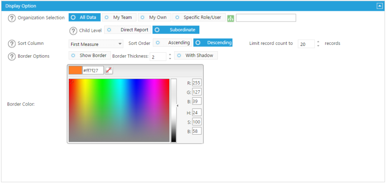387x184 pixels.
Task: Click the R value field showing 255
Action: coord(197,83)
